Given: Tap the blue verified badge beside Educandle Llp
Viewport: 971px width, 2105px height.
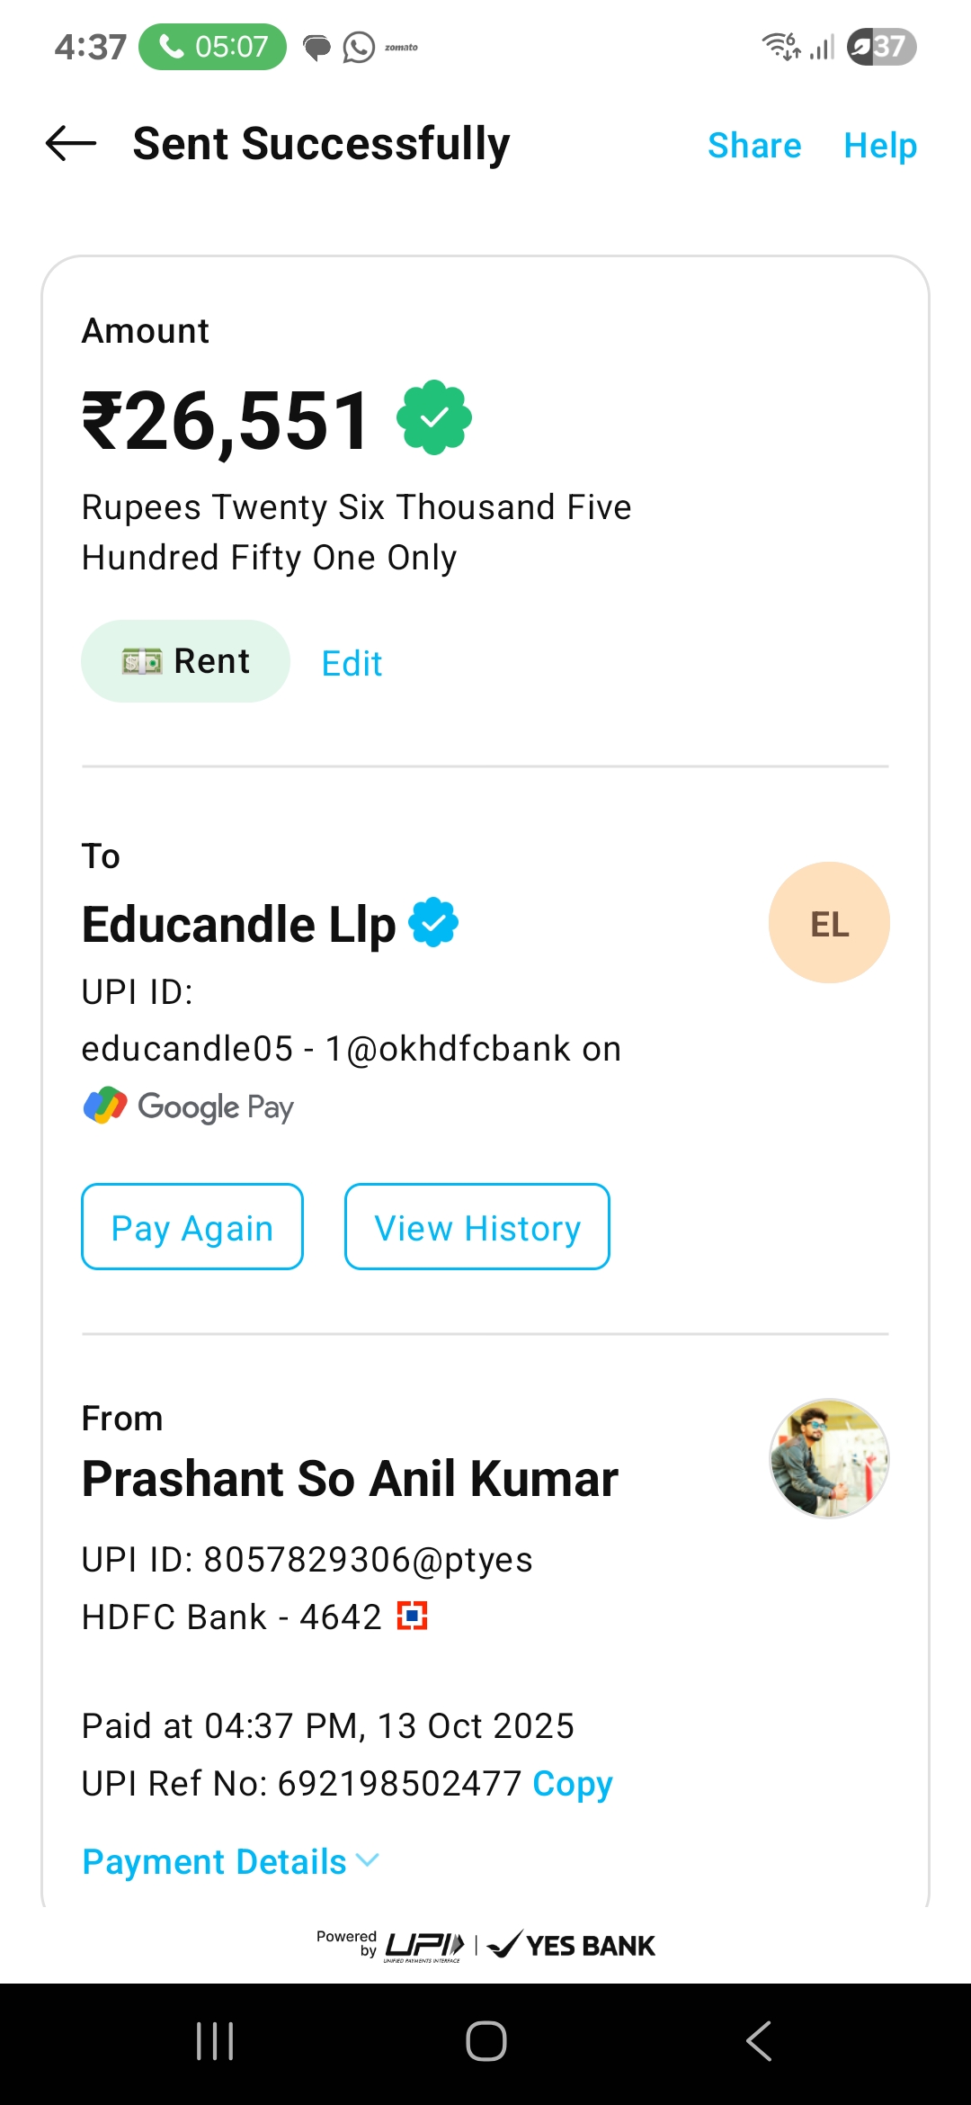Looking at the screenshot, I should point(433,923).
